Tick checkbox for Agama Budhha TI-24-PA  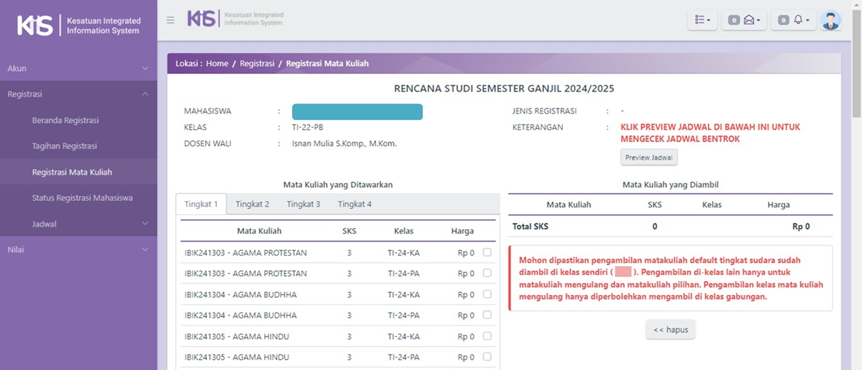click(x=487, y=315)
